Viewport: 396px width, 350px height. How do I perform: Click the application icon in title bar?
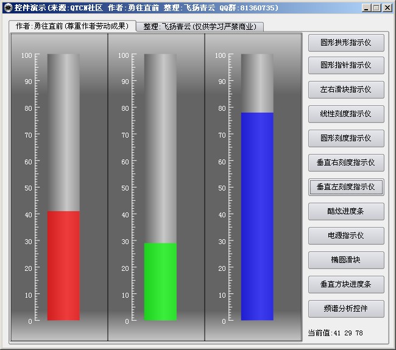(x=8, y=7)
